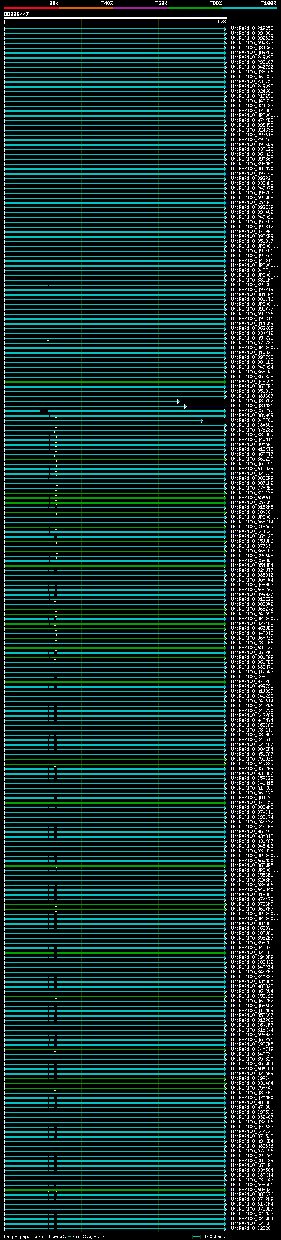Click the yellow gap marker on the Q4AC05 row
This screenshot has width=281, height=1240.
31,384
